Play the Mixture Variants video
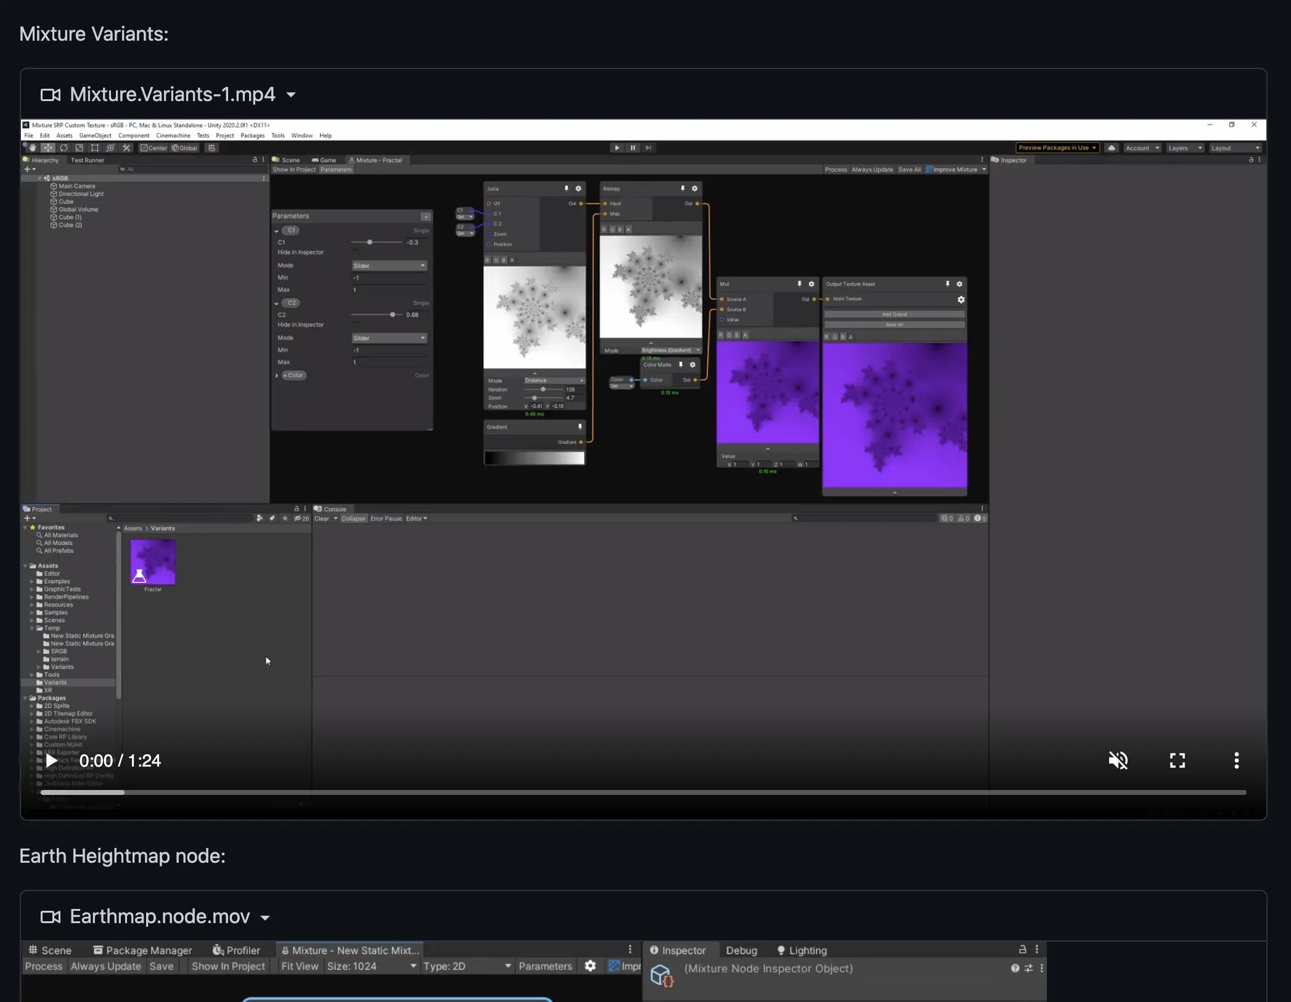Image resolution: width=1291 pixels, height=1002 pixels. (x=51, y=760)
